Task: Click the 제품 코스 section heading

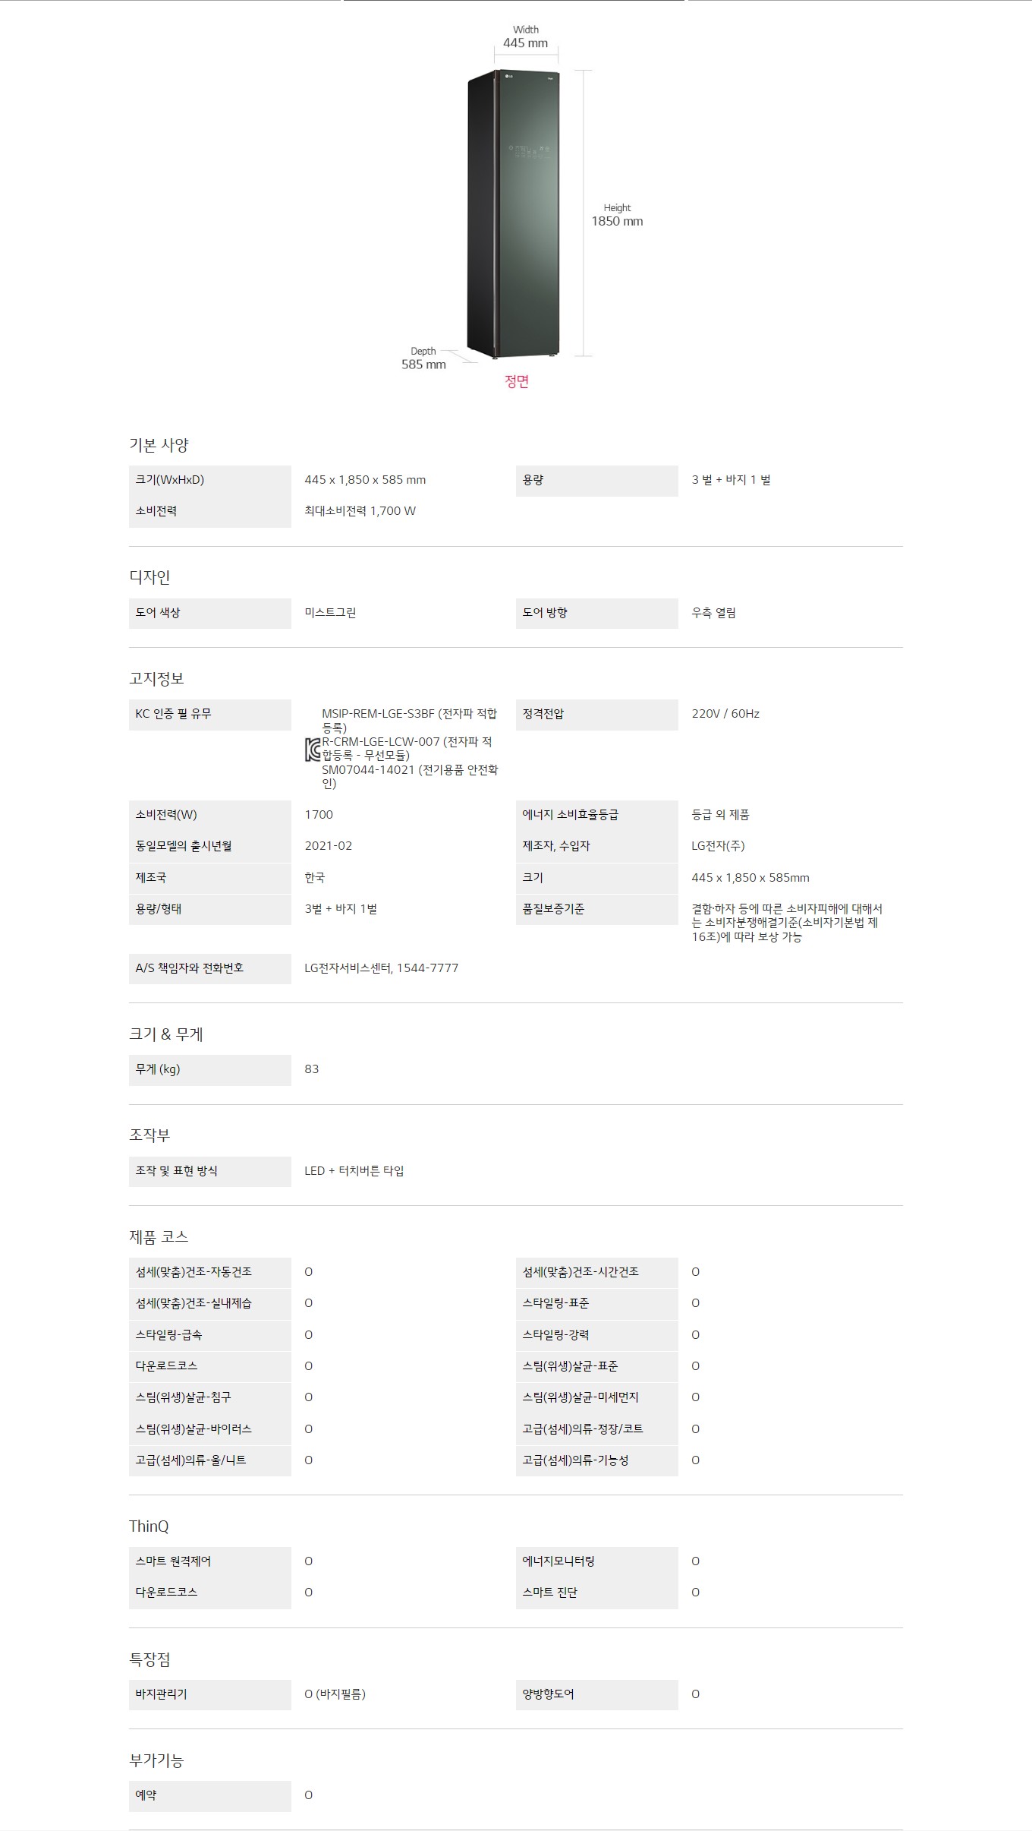Action: 159,1236
